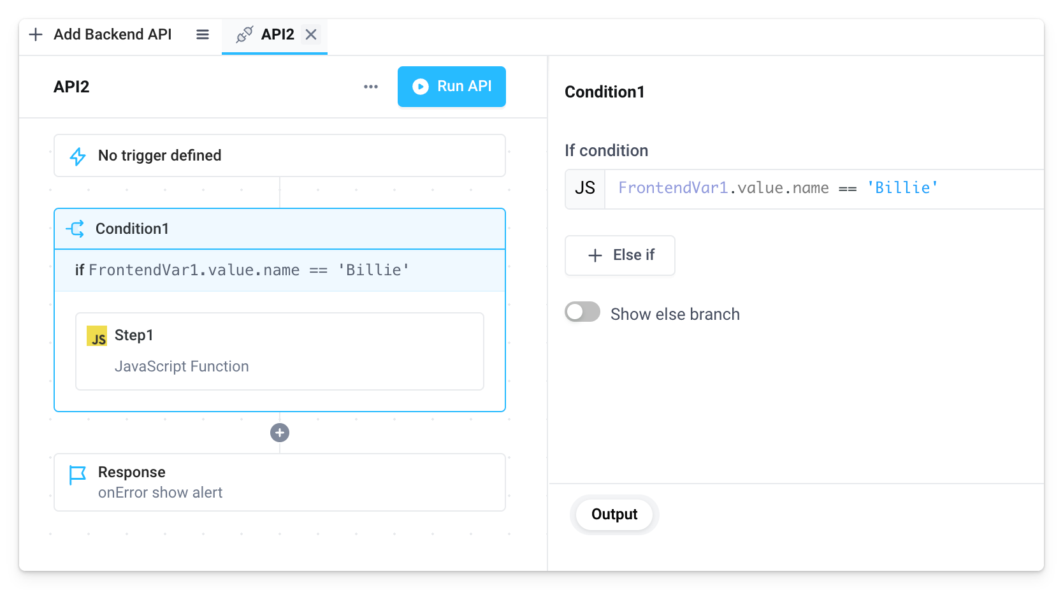Screen dimensions: 1063x590
Task: Click the flag icon on the Response block
Action: 76,474
